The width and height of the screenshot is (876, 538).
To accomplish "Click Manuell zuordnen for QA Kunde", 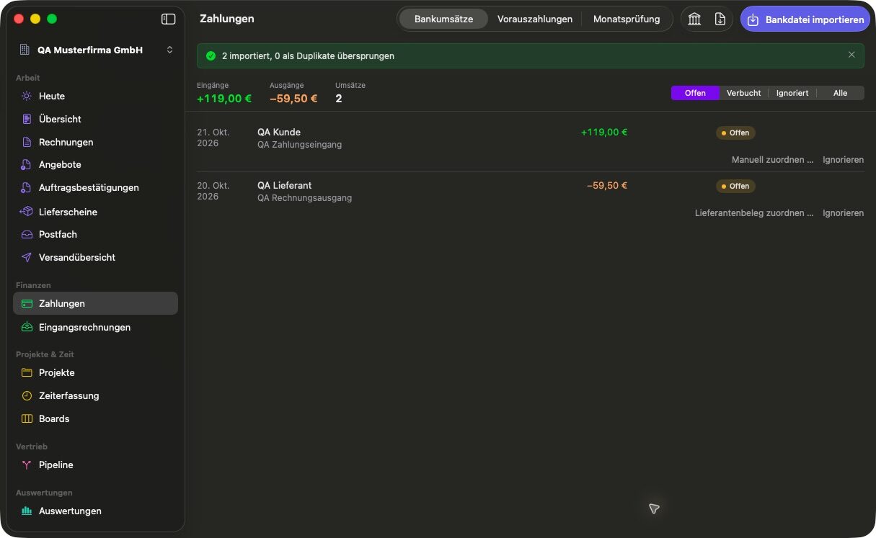I will (x=772, y=160).
